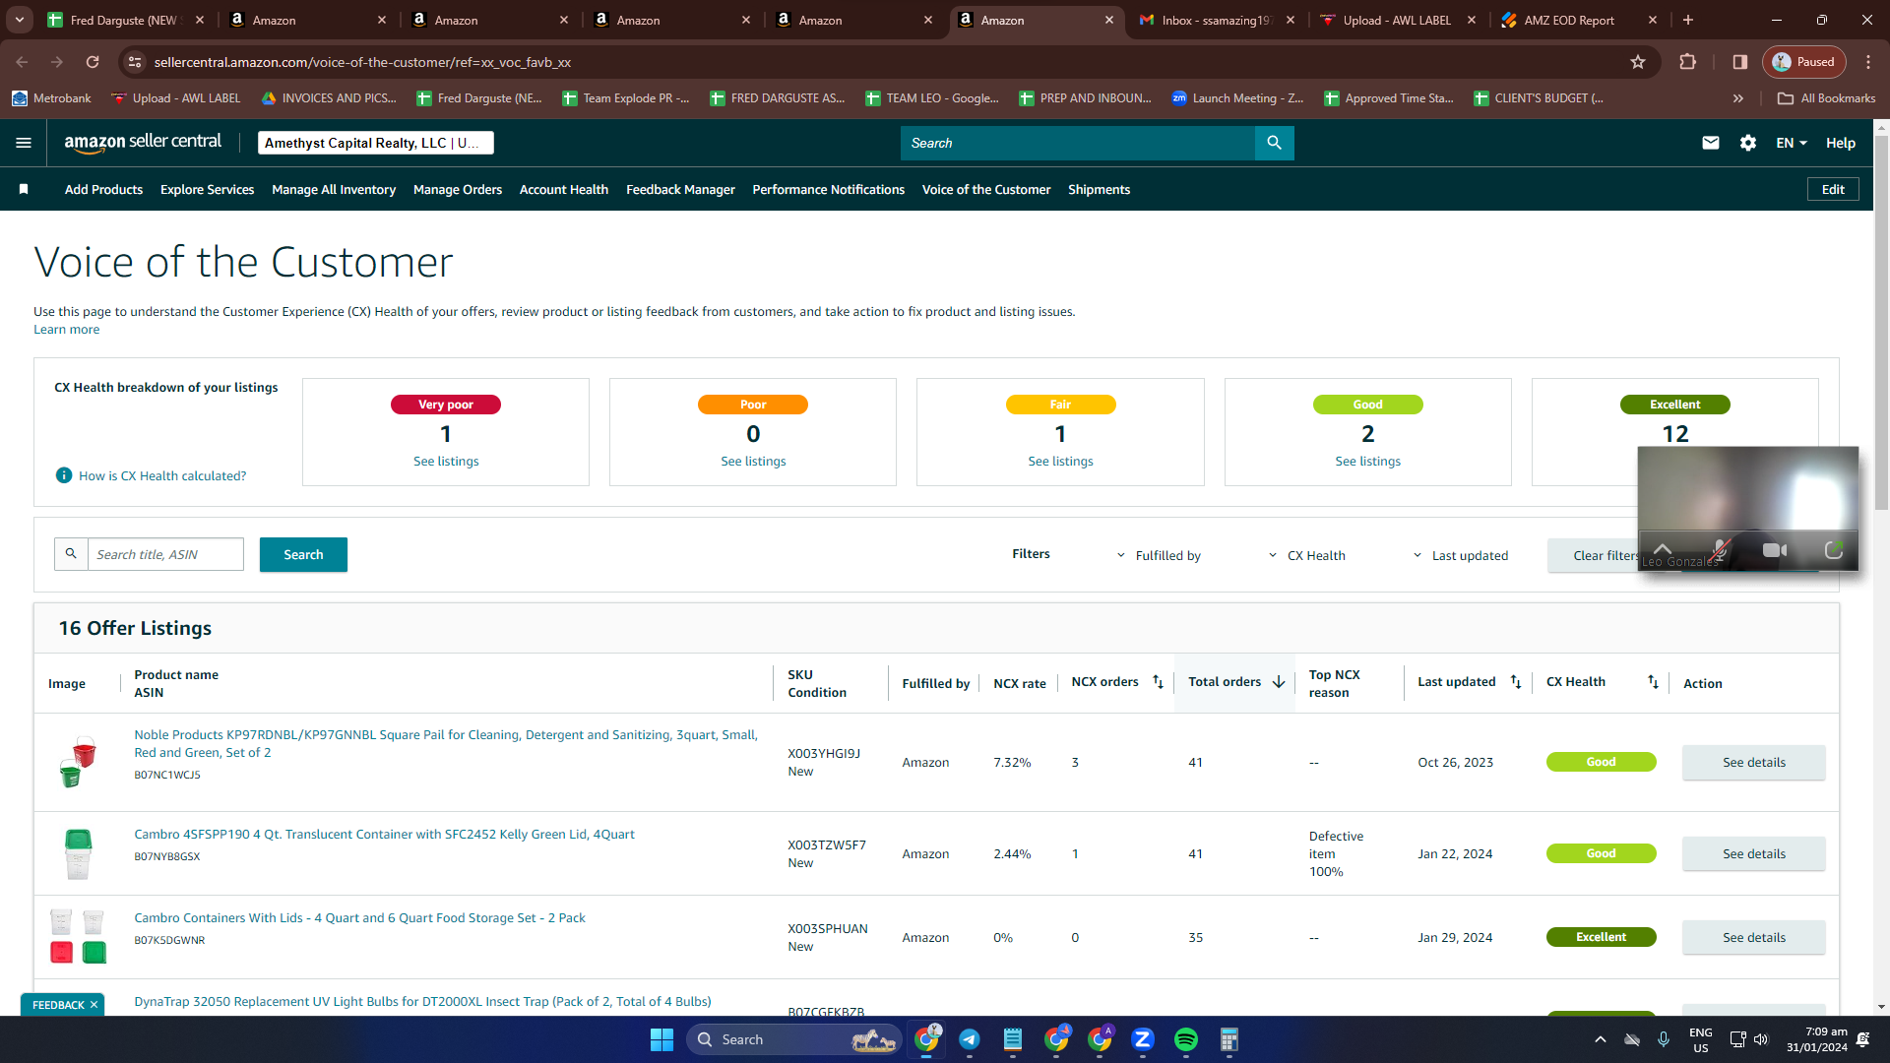
Task: Sort by CX Health arrows
Action: tap(1653, 682)
